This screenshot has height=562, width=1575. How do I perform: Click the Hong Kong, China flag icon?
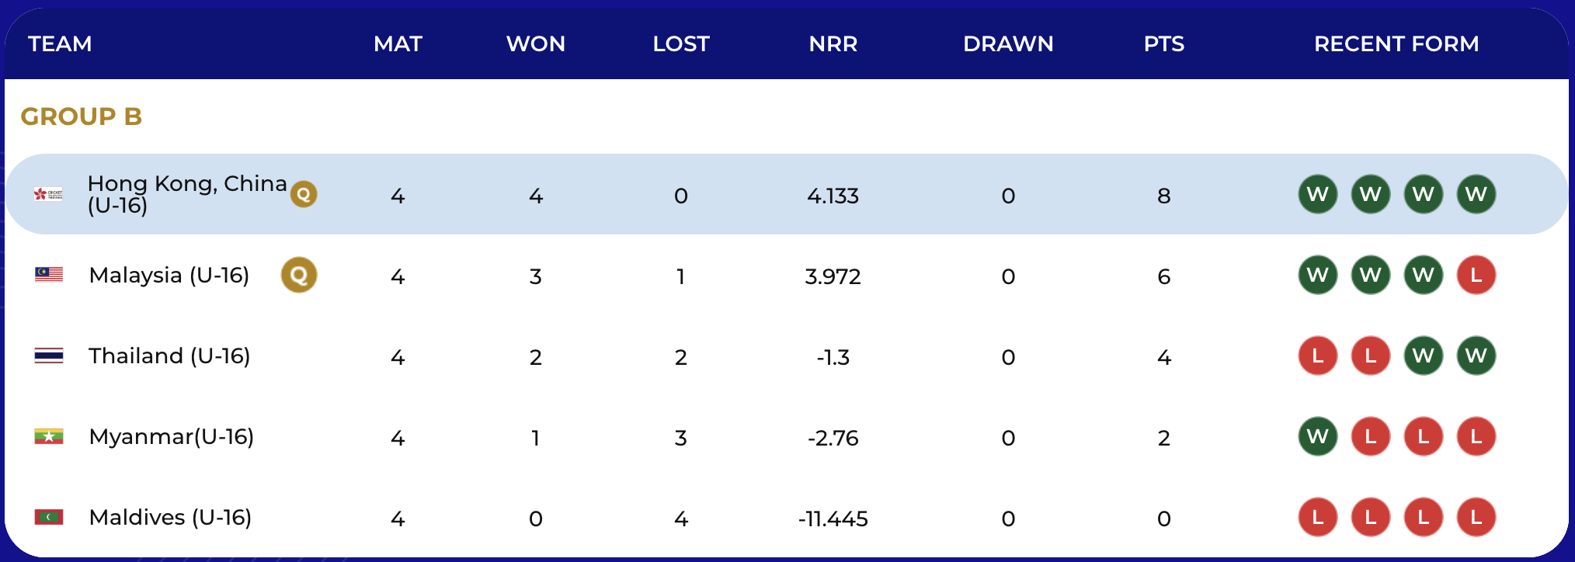point(48,194)
